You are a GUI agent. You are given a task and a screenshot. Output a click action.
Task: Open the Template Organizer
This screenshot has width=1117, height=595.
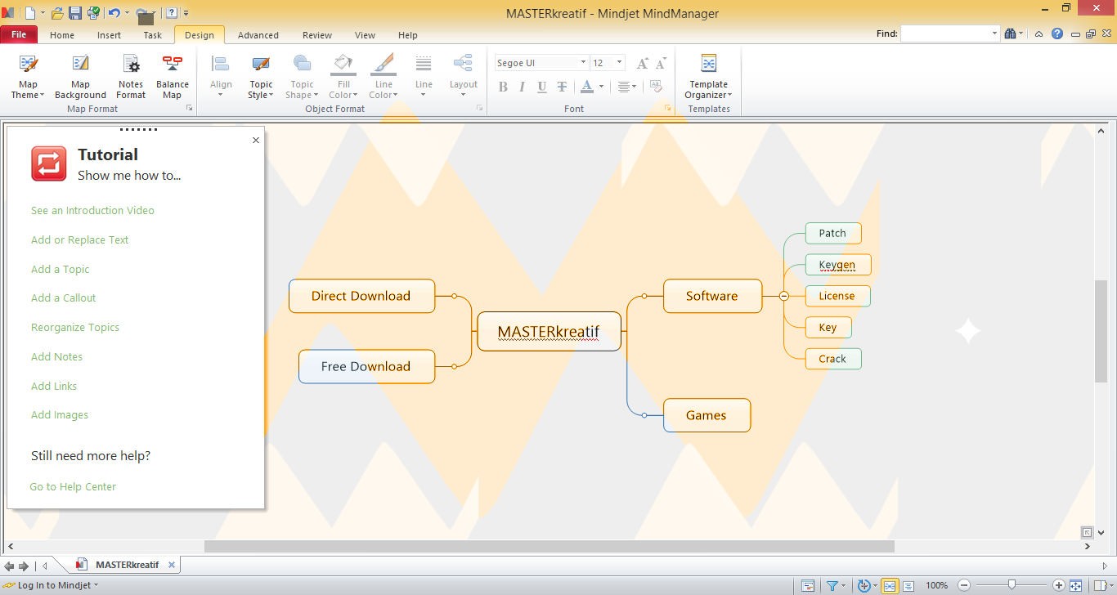tap(708, 77)
